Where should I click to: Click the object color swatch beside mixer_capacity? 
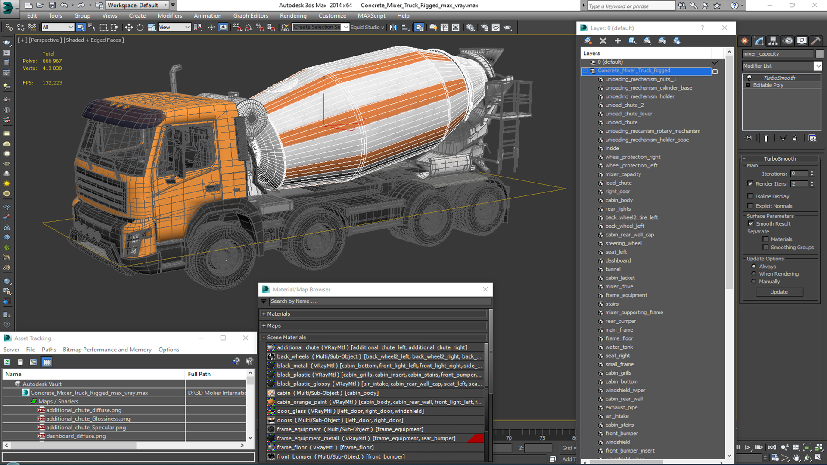[820, 54]
